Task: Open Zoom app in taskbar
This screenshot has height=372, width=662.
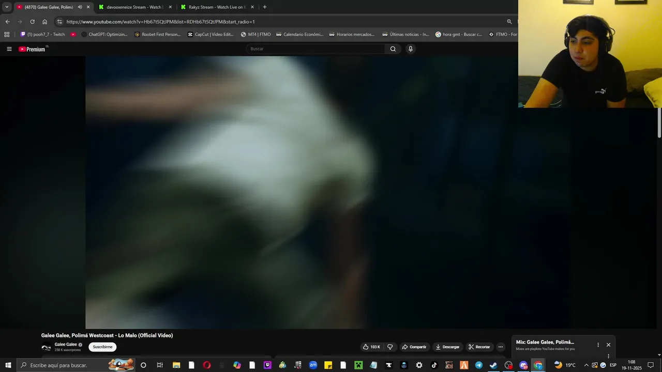Action: tap(313, 365)
